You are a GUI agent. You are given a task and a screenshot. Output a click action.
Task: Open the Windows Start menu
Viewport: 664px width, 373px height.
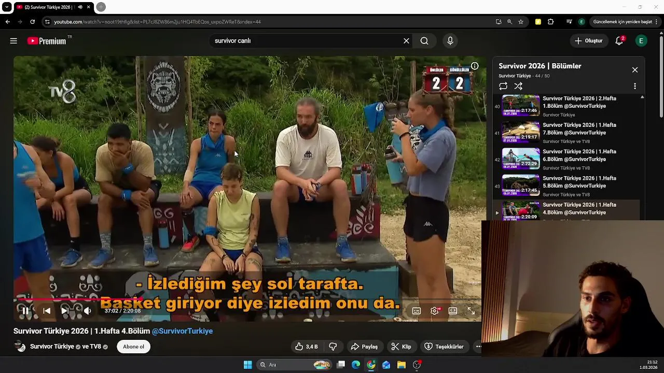tap(248, 365)
